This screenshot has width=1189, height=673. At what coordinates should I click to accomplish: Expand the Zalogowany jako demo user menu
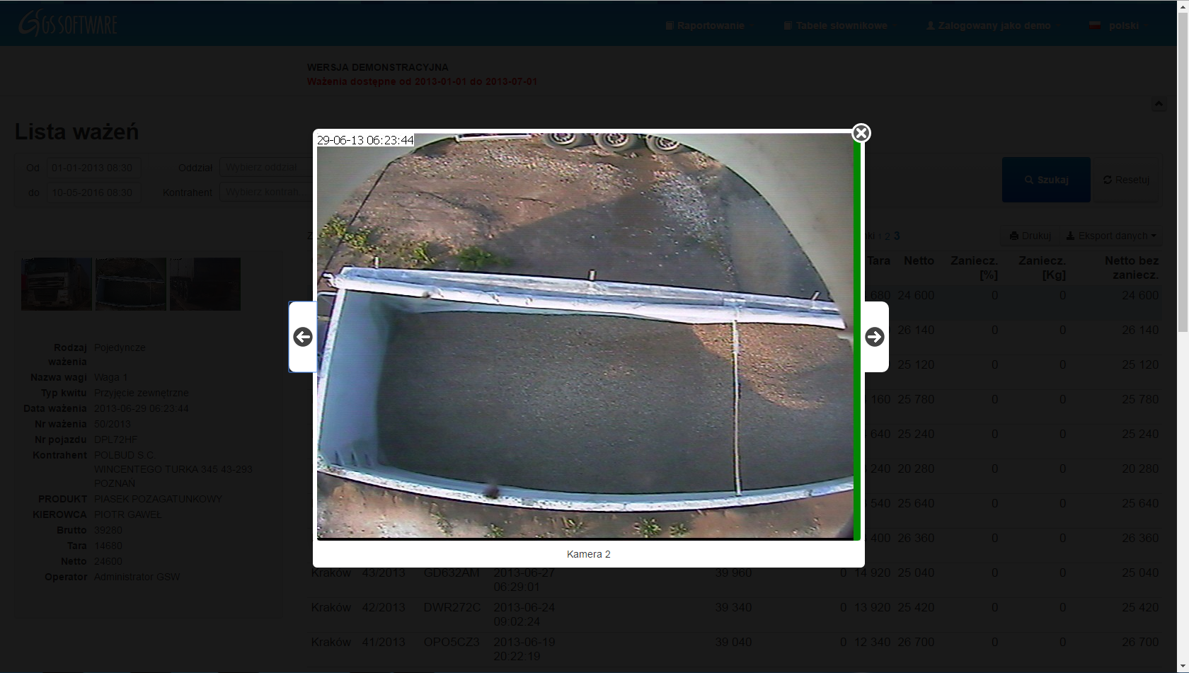pos(994,25)
